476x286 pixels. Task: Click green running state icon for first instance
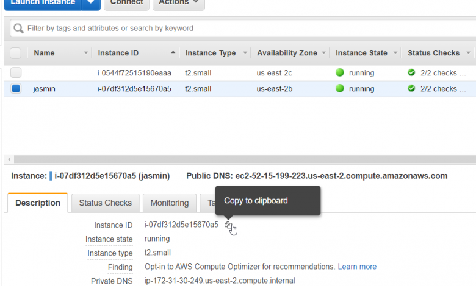[340, 73]
